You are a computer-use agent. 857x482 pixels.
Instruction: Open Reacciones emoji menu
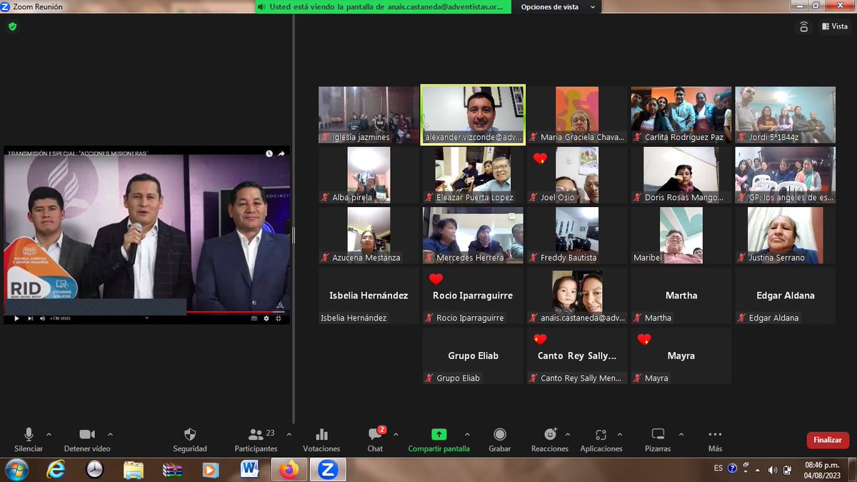(550, 440)
